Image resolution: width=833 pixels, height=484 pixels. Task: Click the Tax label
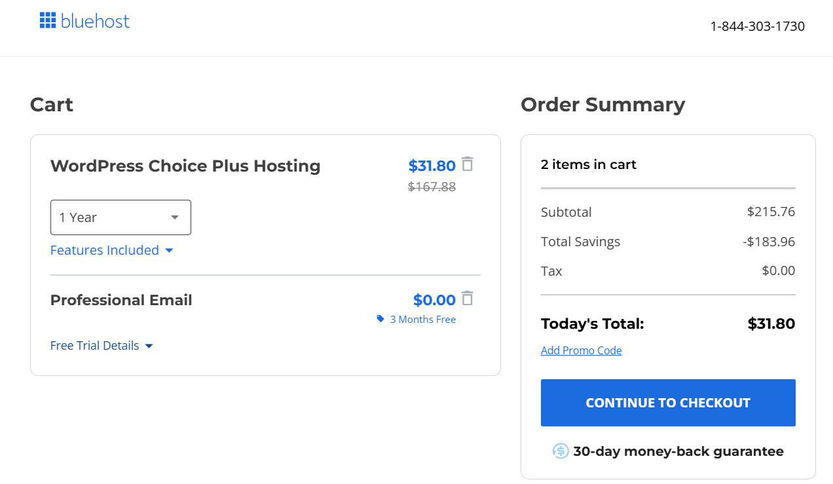point(551,271)
